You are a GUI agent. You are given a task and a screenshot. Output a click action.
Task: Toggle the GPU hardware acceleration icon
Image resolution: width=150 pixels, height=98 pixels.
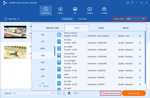click(x=69, y=93)
